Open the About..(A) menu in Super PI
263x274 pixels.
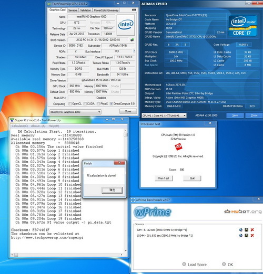[38, 126]
